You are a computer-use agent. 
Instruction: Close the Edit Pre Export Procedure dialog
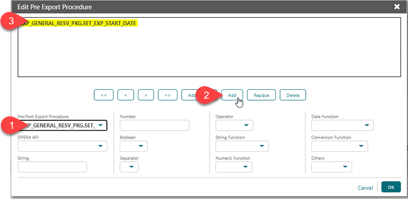click(396, 7)
